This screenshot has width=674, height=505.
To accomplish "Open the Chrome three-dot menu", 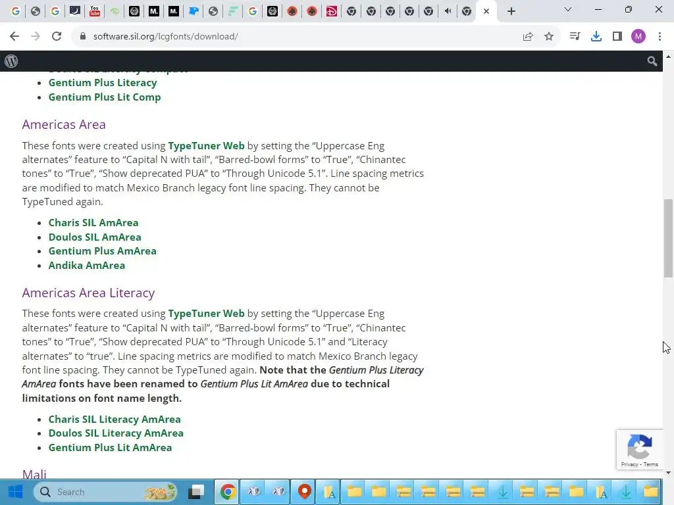I will pos(660,37).
